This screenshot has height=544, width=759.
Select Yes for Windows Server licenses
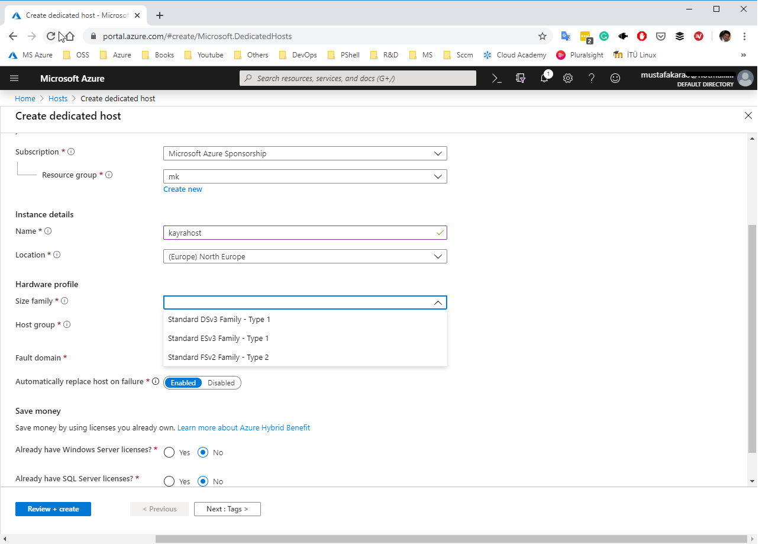169,452
